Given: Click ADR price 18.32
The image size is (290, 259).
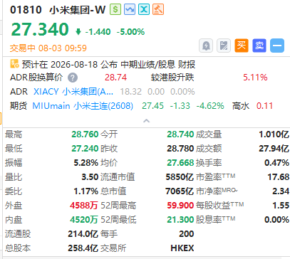Looking at the screenshot, I should click(130, 92).
